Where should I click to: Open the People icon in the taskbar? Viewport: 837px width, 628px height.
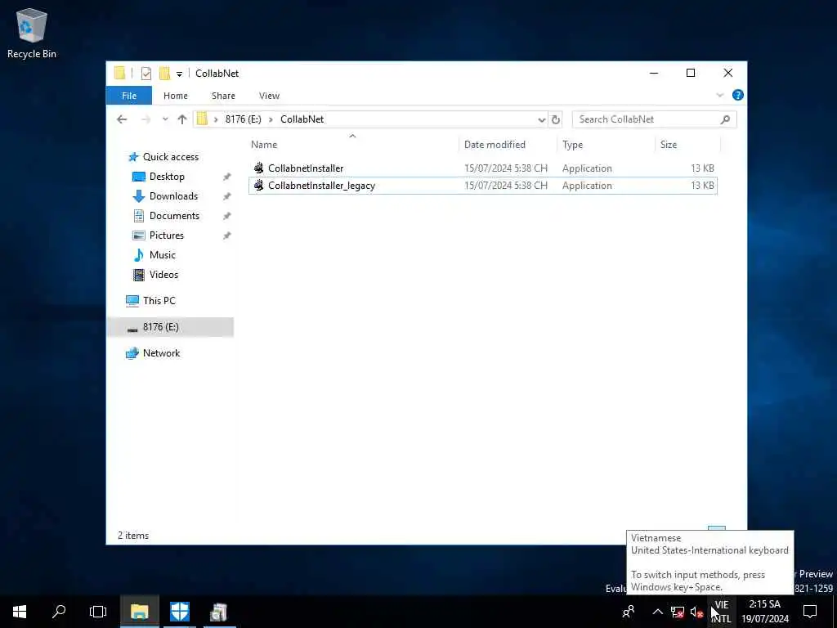[629, 612]
